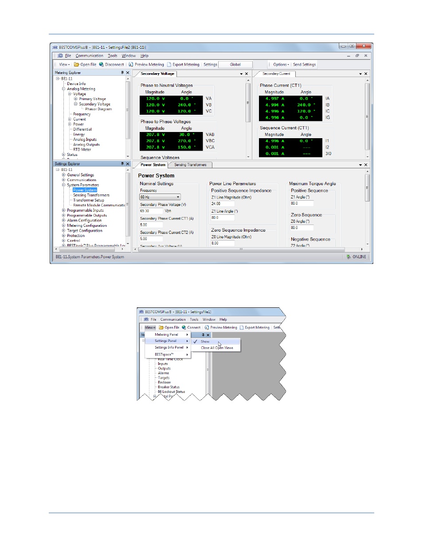The height and width of the screenshot is (547, 423).
Task: Collapse the Analog Metering tree node
Action: 63,89
